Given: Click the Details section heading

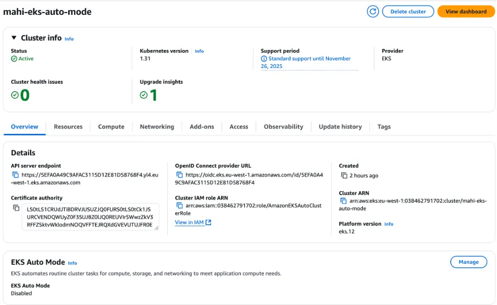Looking at the screenshot, I should pos(23,153).
